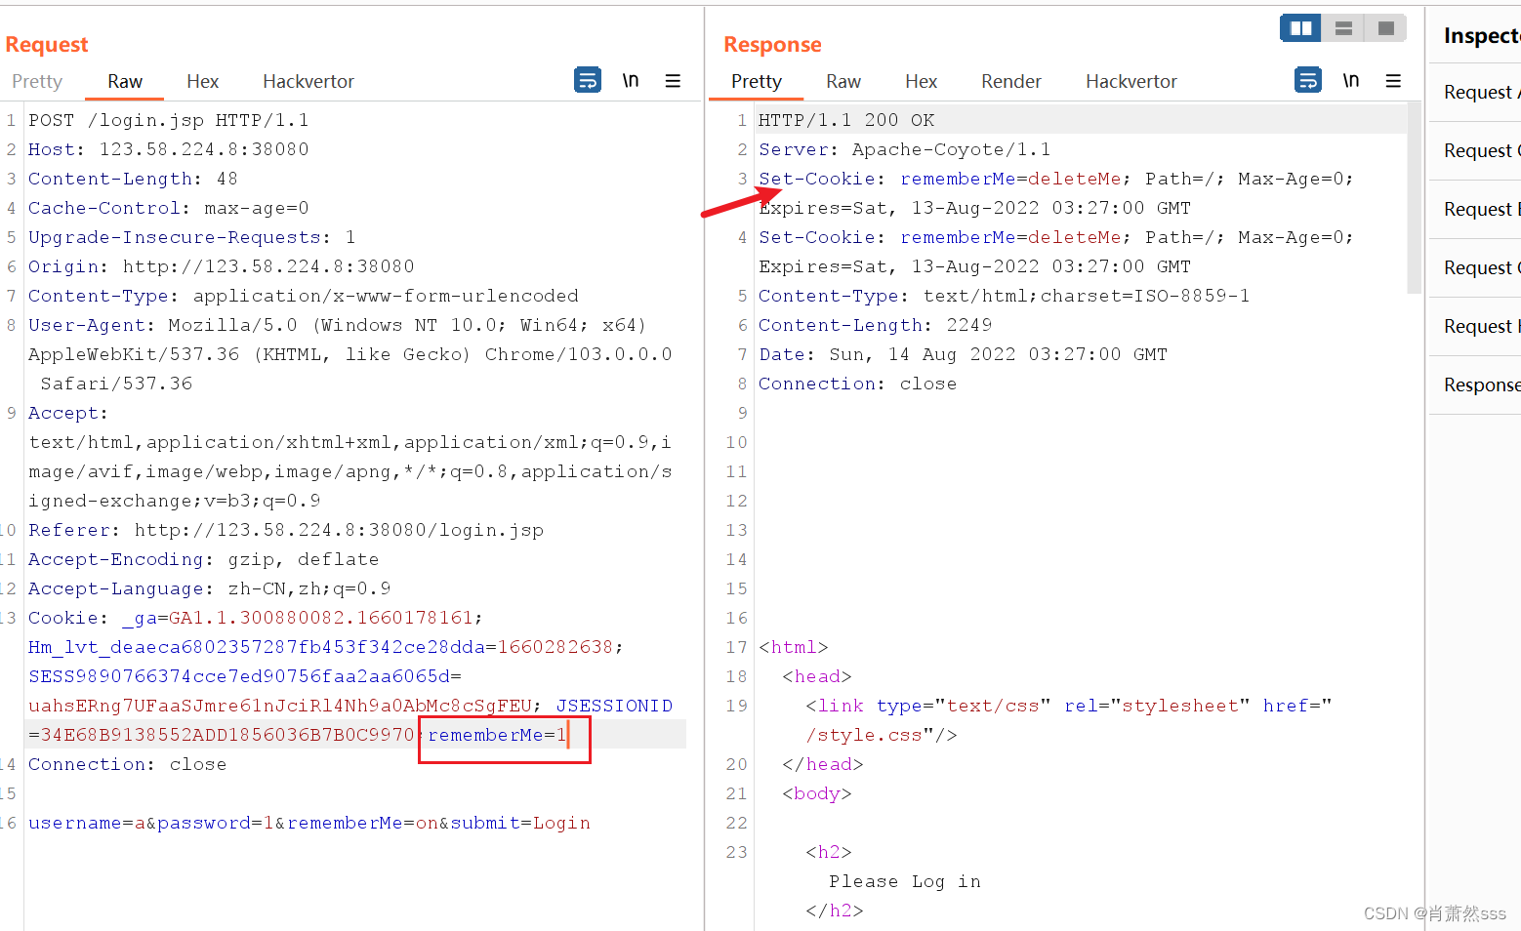Click the Referer header line
This screenshot has width=1521, height=931.
pos(286,530)
